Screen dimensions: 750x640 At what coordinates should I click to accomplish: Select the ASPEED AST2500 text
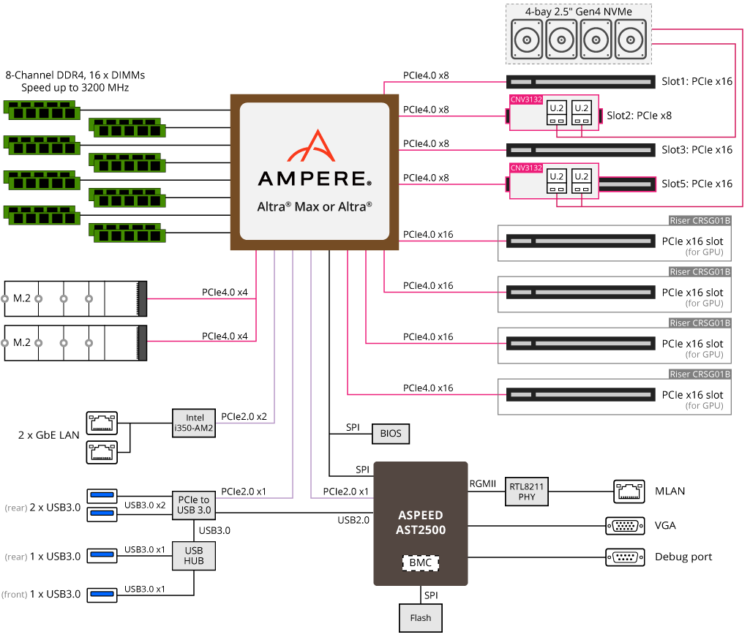[421, 523]
